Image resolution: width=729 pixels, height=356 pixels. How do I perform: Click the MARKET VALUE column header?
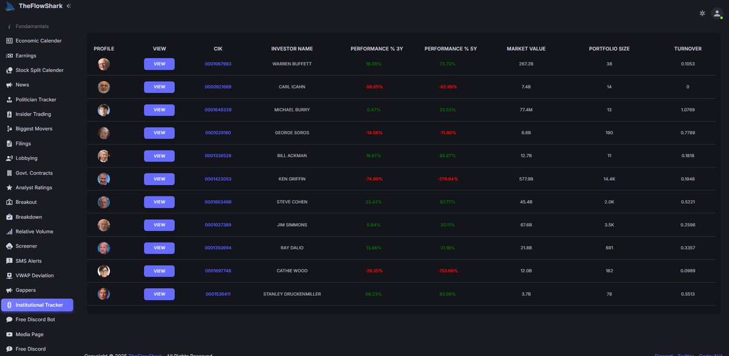526,49
